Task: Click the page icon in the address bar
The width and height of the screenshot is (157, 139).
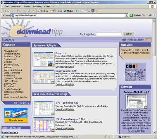Action: (x=12, y=15)
